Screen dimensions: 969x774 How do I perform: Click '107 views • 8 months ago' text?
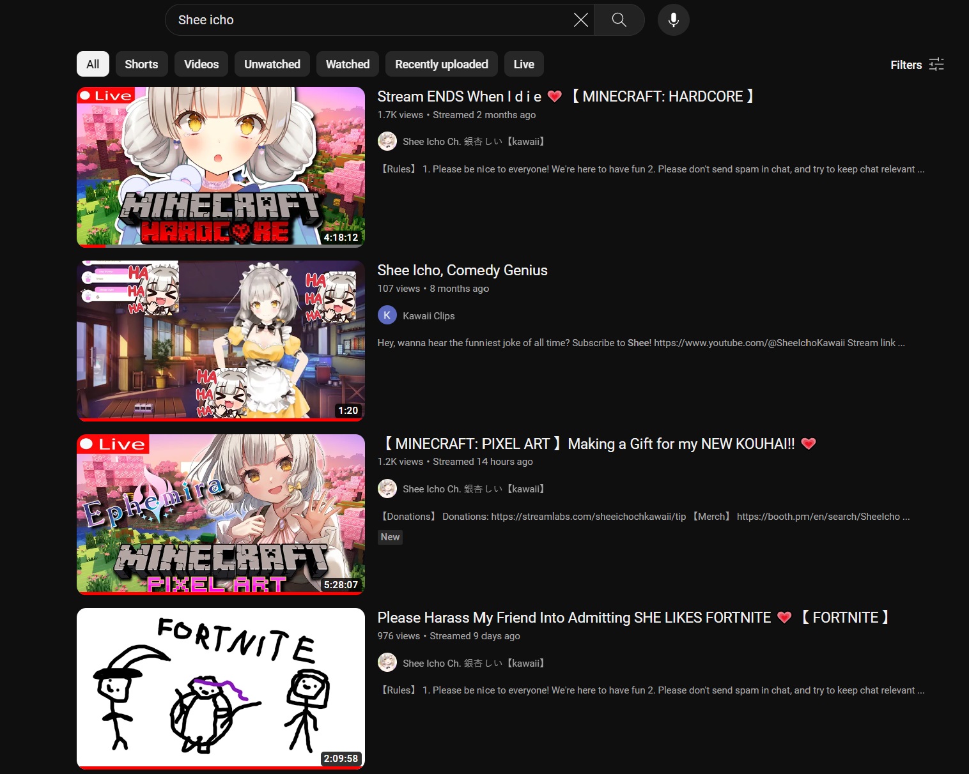[x=433, y=289]
